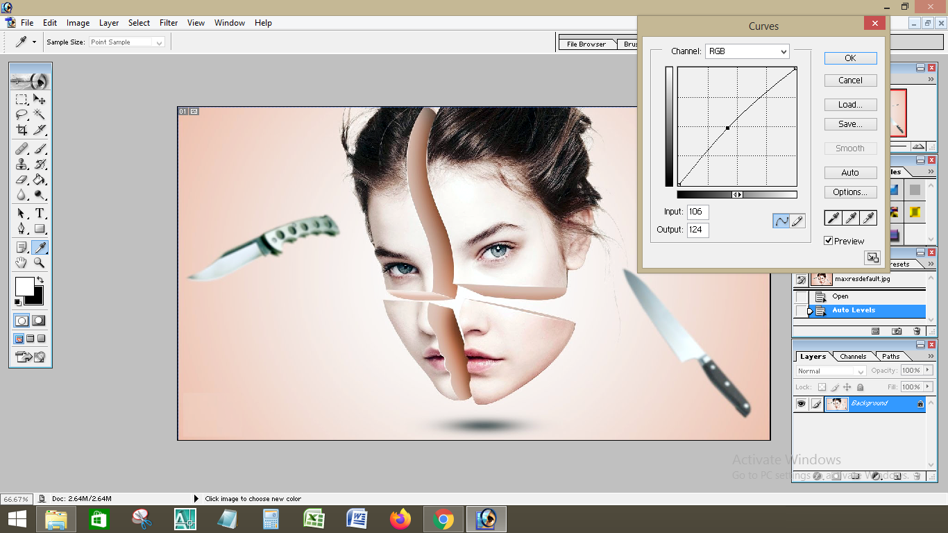Uncheck the Preview checkbox
The width and height of the screenshot is (948, 533).
tap(828, 241)
